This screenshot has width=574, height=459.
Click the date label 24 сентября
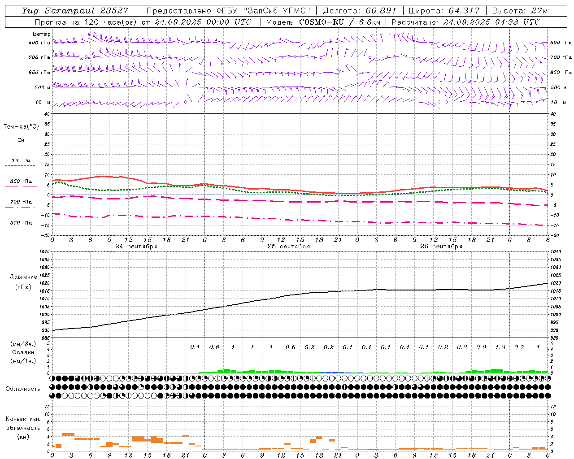(136, 247)
